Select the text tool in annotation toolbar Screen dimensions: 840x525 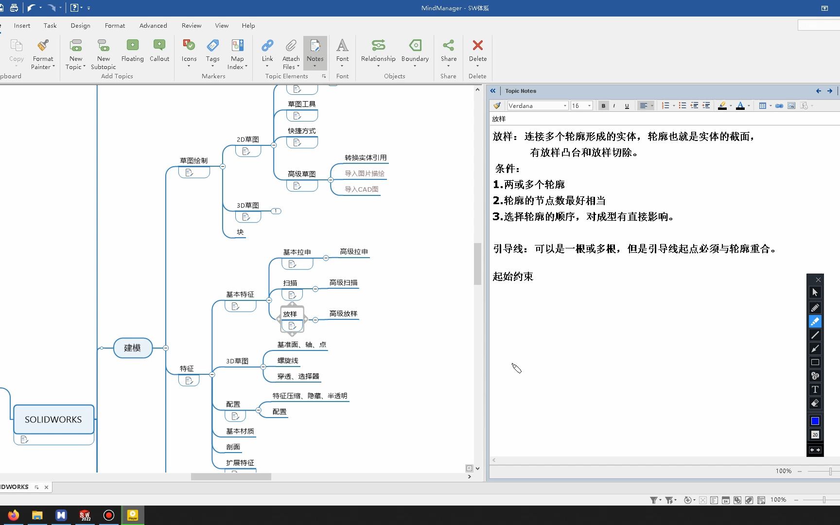click(x=815, y=389)
